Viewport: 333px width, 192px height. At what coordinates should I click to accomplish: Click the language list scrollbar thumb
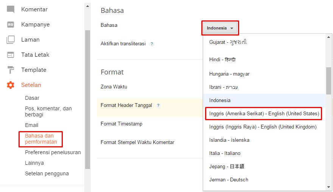point(328,81)
